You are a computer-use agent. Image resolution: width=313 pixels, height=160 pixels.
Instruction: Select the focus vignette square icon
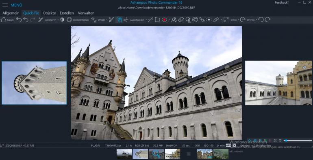point(209,20)
